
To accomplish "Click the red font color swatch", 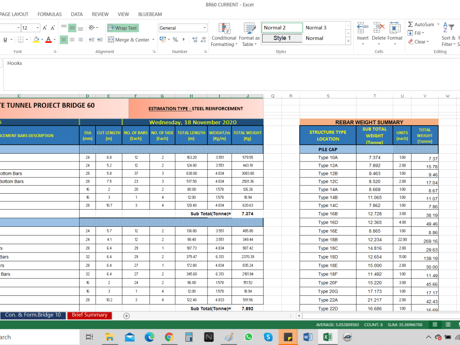I will tap(49, 40).
